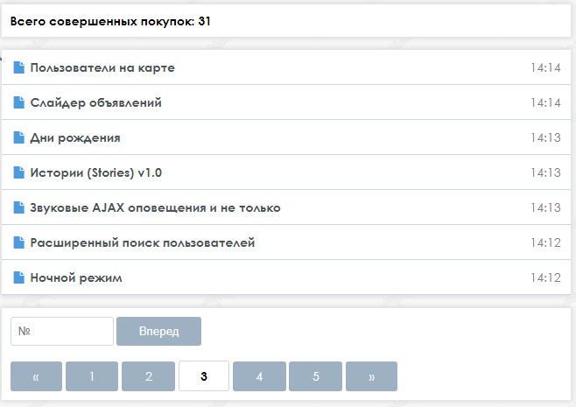The width and height of the screenshot is (576, 407).
Task: Go to first page with « button
Action: click(x=36, y=376)
